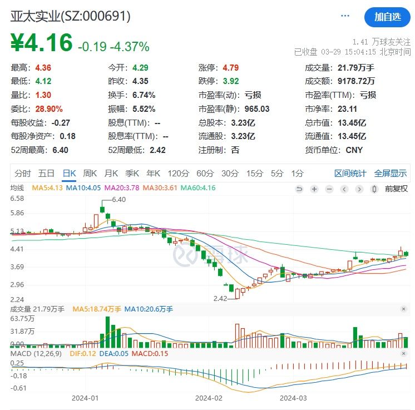Open 区间统计 range statistics

point(350,174)
